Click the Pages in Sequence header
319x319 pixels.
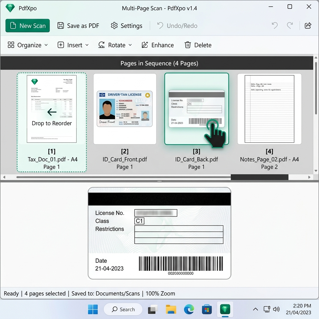pyautogui.click(x=159, y=63)
